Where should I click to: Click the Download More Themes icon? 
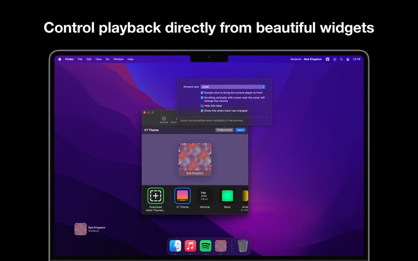click(x=156, y=196)
